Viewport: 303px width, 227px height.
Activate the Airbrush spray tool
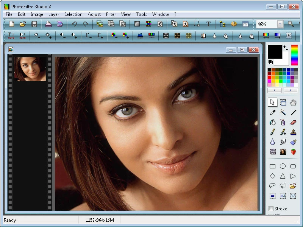(x=283, y=122)
